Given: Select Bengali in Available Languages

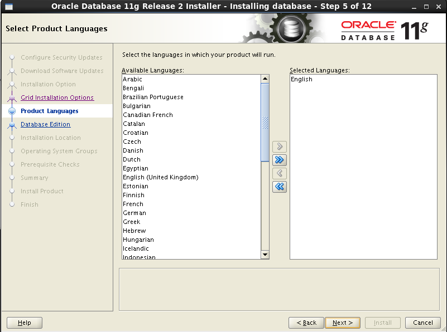Looking at the screenshot, I should 191,88.
